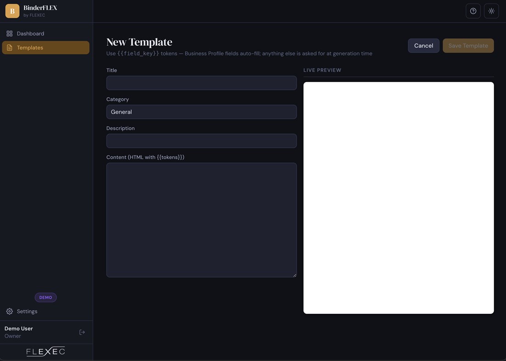Screen dimensions: 506x361
Task: Click the Owner role text
Action: 12,336
